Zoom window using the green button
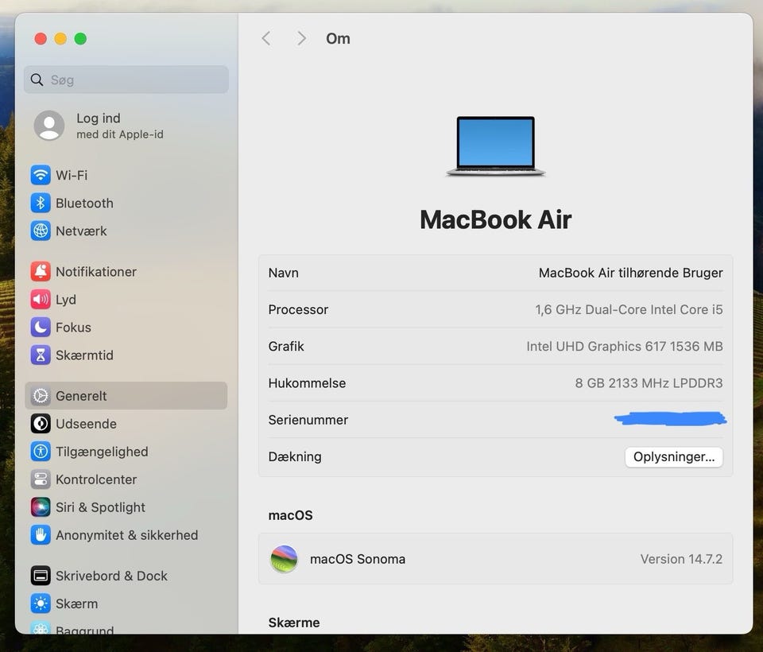Image resolution: width=763 pixels, height=652 pixels. [x=80, y=38]
